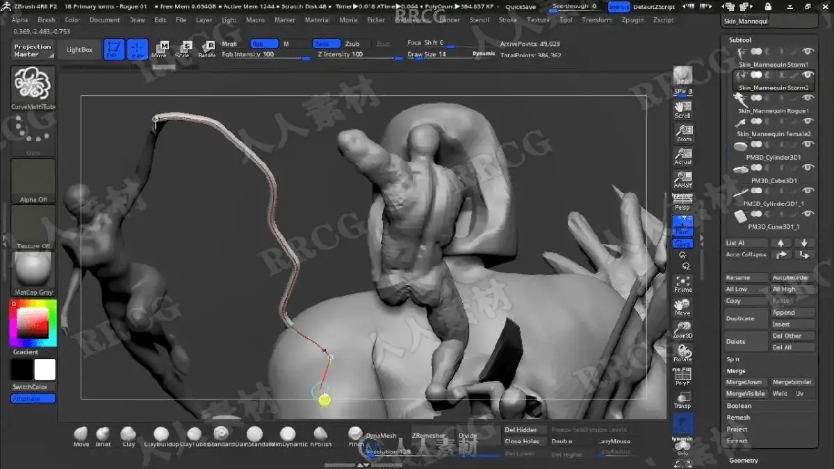
Task: Open the Dots stroke type selector
Action: [x=33, y=133]
